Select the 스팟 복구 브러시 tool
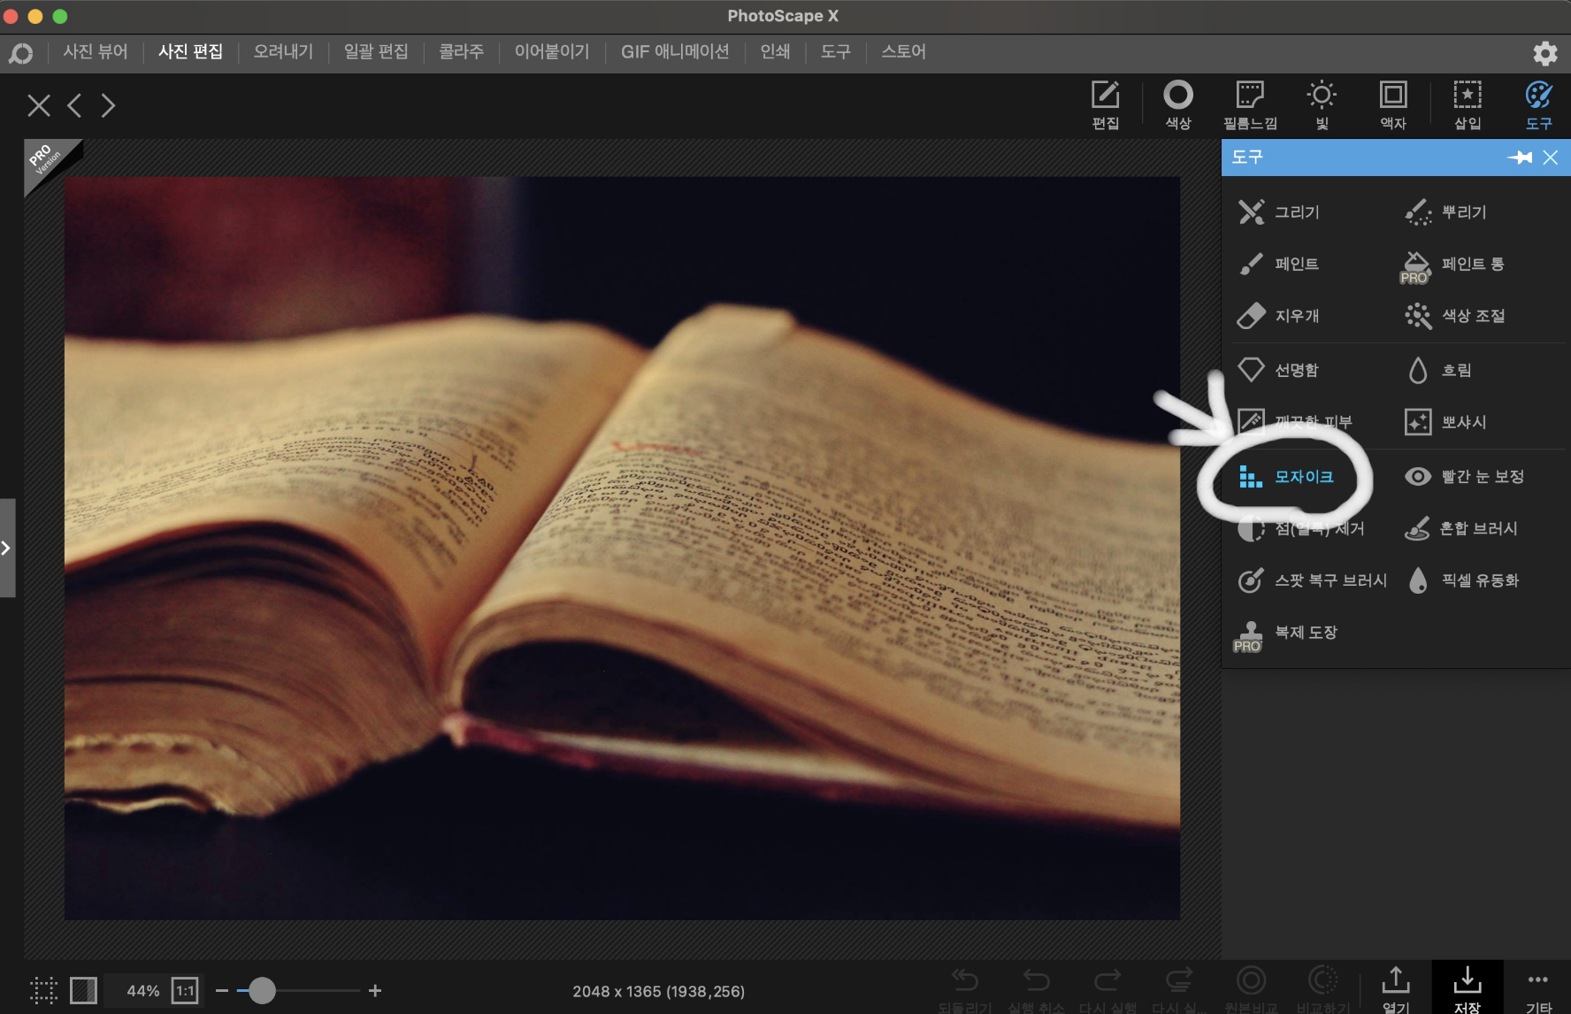1571x1014 pixels. pos(1313,580)
